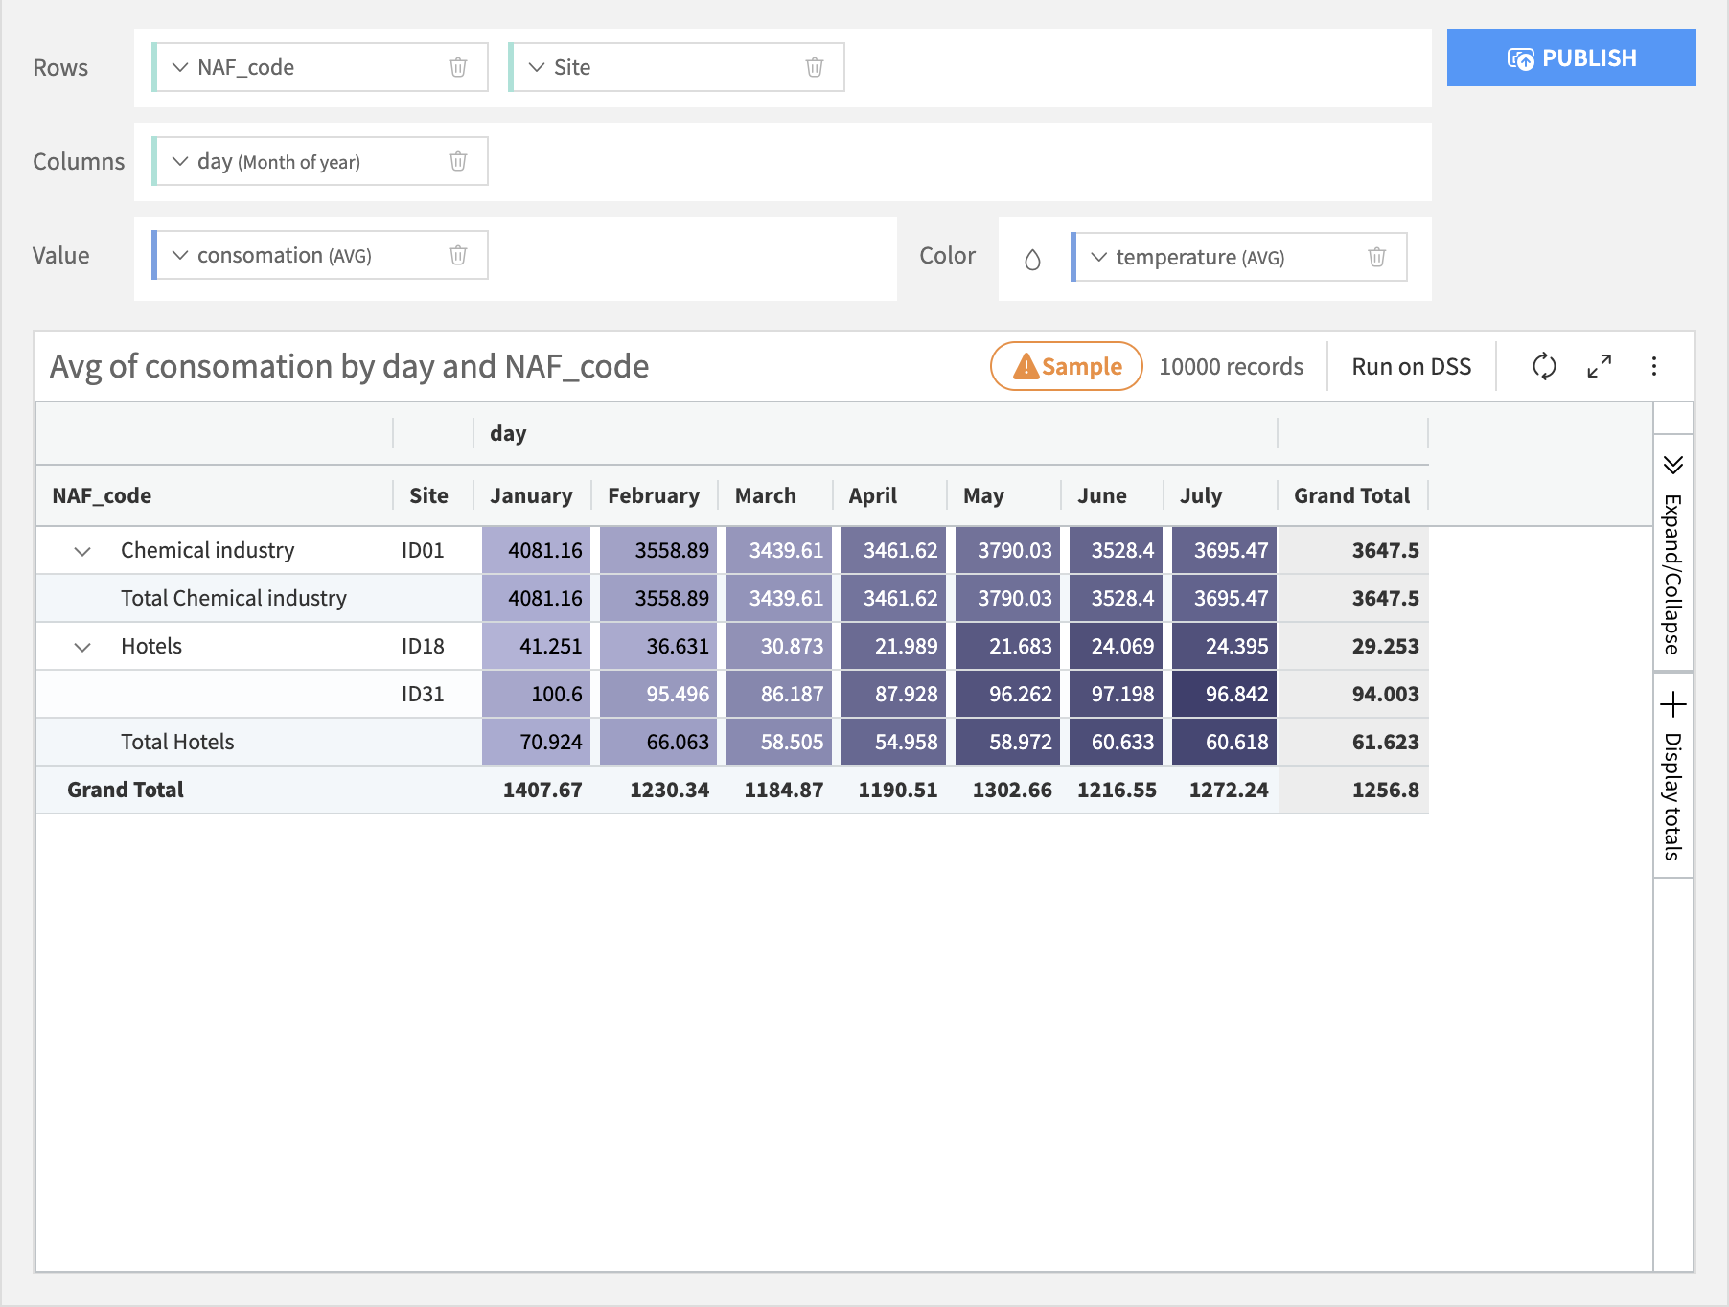The image size is (1729, 1307).
Task: Click the February column header
Action: pos(654,495)
